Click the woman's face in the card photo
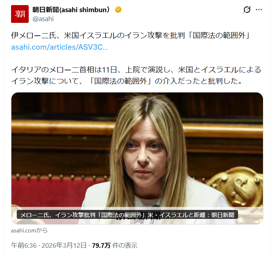The image size is (279, 256). [x=143, y=153]
